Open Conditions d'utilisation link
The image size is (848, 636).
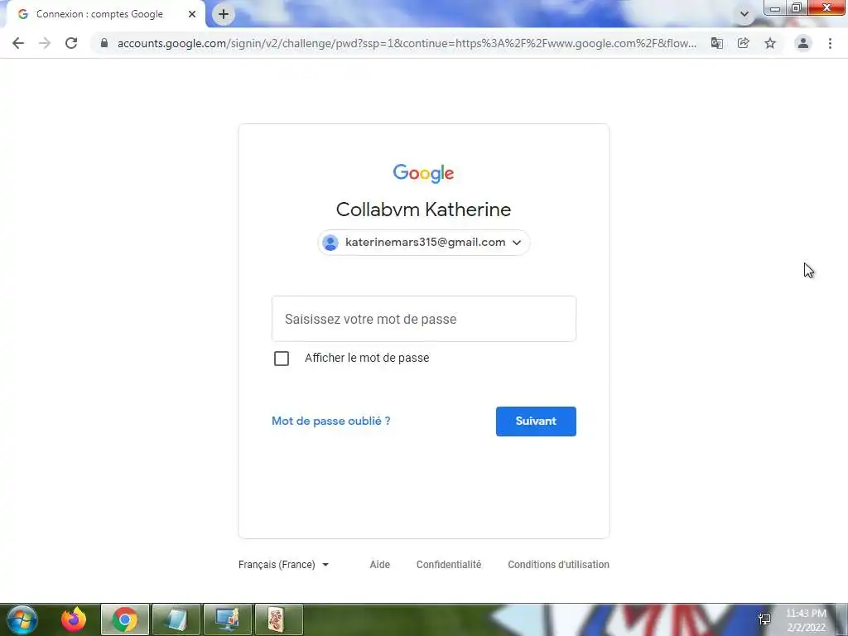pos(558,564)
